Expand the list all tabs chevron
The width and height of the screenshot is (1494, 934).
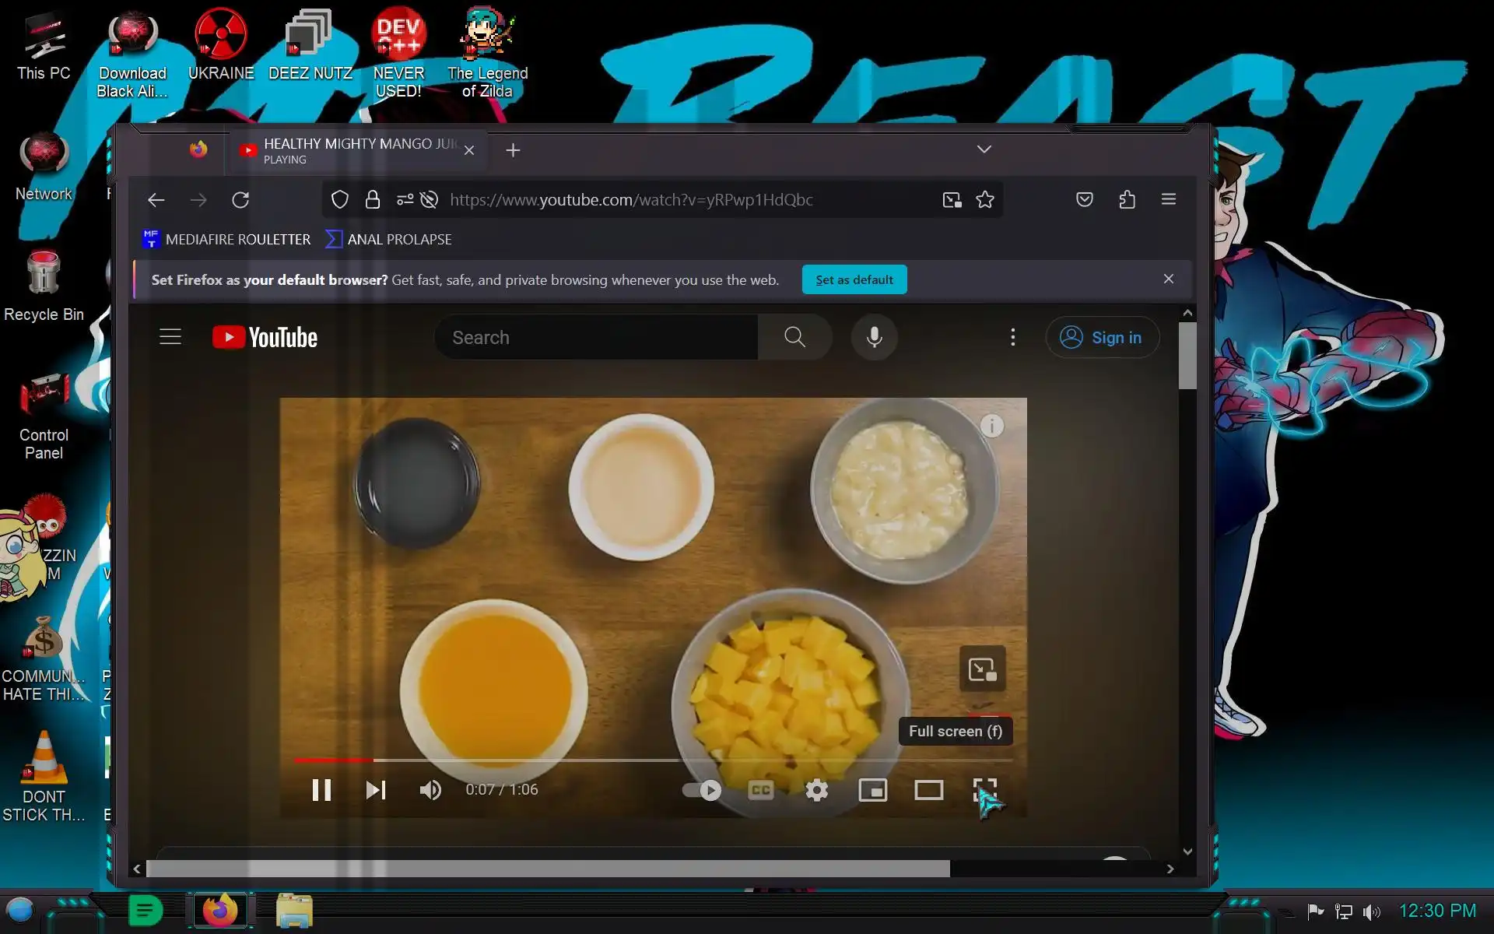point(984,149)
